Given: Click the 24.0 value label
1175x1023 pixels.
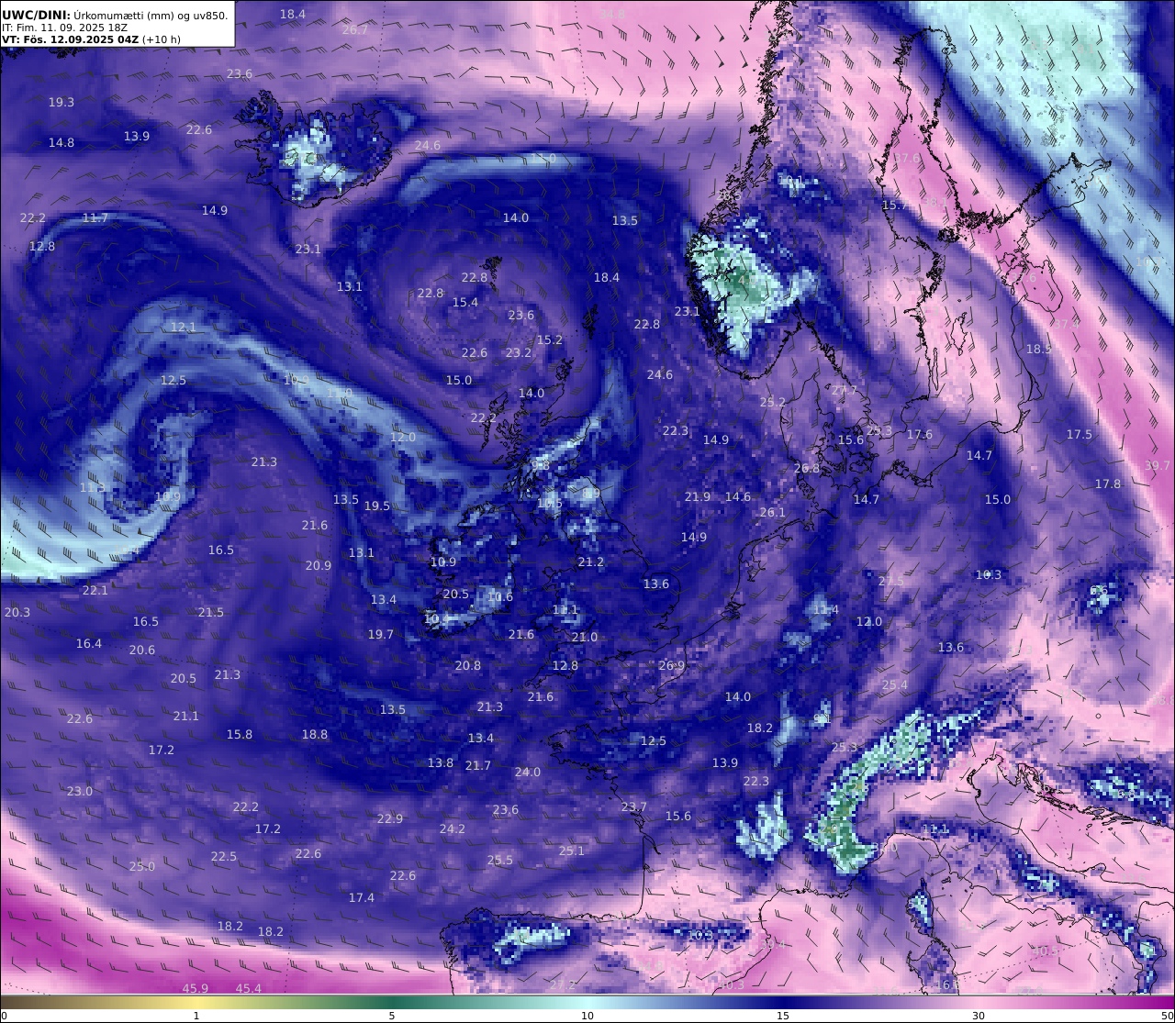Looking at the screenshot, I should [x=528, y=773].
